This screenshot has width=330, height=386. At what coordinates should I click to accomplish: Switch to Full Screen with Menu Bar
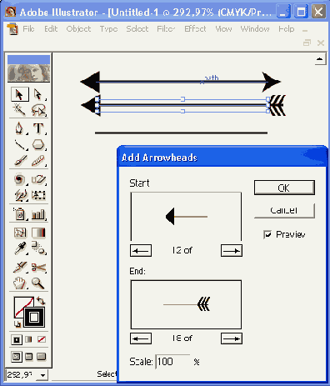point(28,357)
